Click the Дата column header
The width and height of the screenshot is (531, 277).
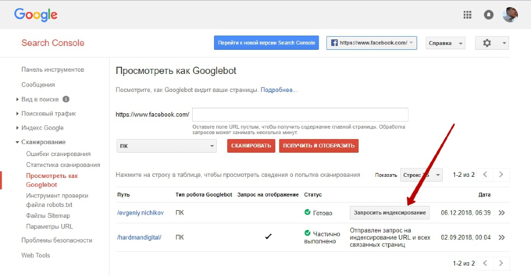pos(484,195)
